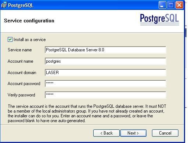Click the Service configuration heading

tap(29, 21)
